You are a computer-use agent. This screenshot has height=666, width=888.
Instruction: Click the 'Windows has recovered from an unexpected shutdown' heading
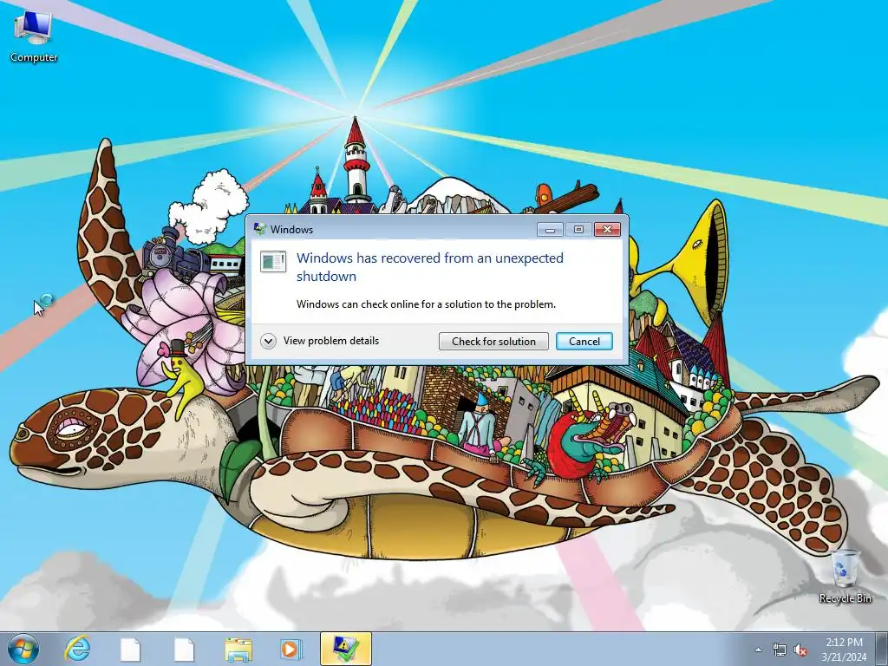coord(430,267)
